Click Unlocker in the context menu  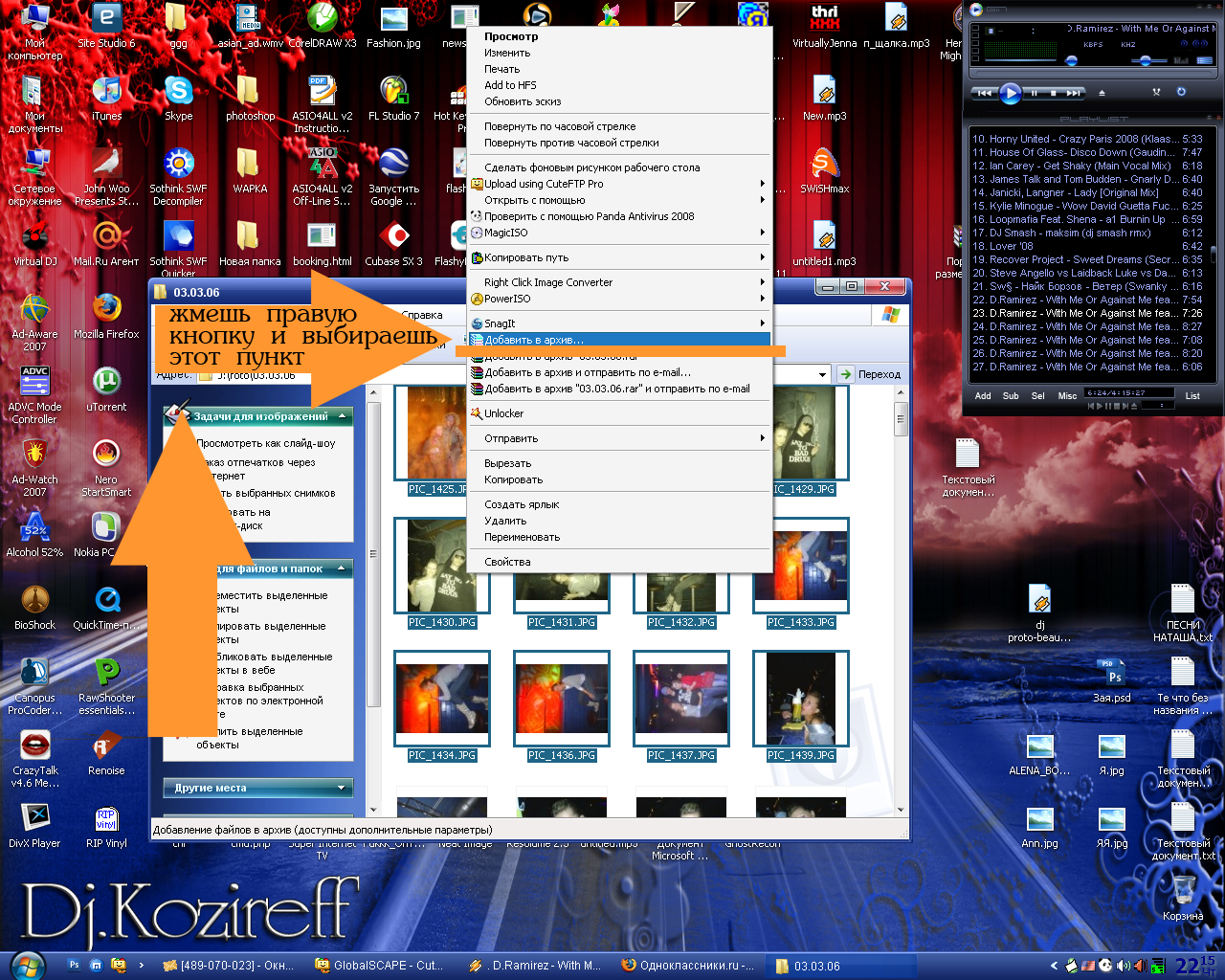[x=619, y=413]
